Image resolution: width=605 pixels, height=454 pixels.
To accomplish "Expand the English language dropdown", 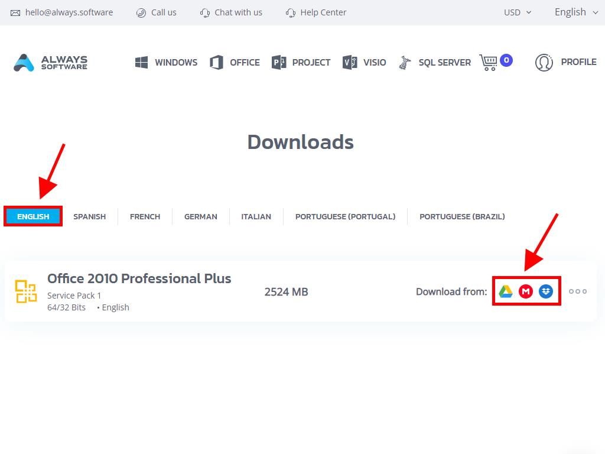I will point(576,12).
